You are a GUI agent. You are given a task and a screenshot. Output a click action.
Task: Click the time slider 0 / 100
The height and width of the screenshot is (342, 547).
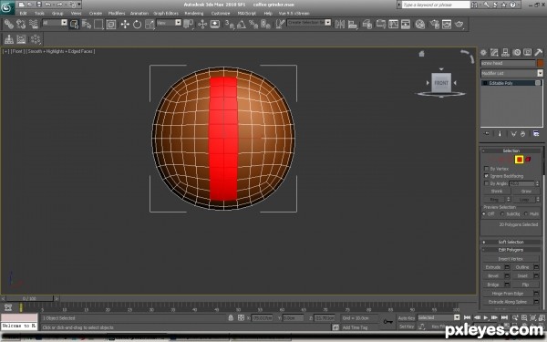29,299
